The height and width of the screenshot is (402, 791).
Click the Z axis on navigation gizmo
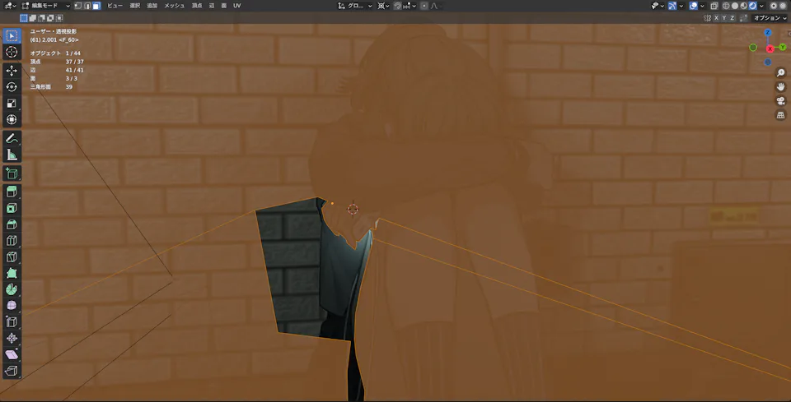[x=768, y=32]
